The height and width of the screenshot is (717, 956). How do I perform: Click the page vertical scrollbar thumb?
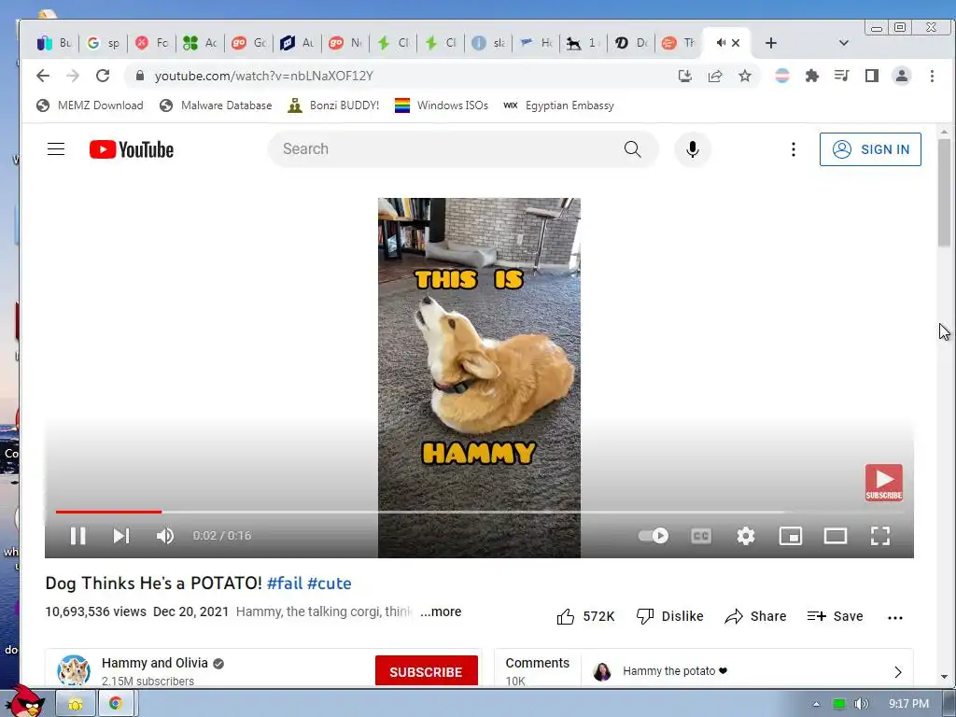tap(944, 192)
